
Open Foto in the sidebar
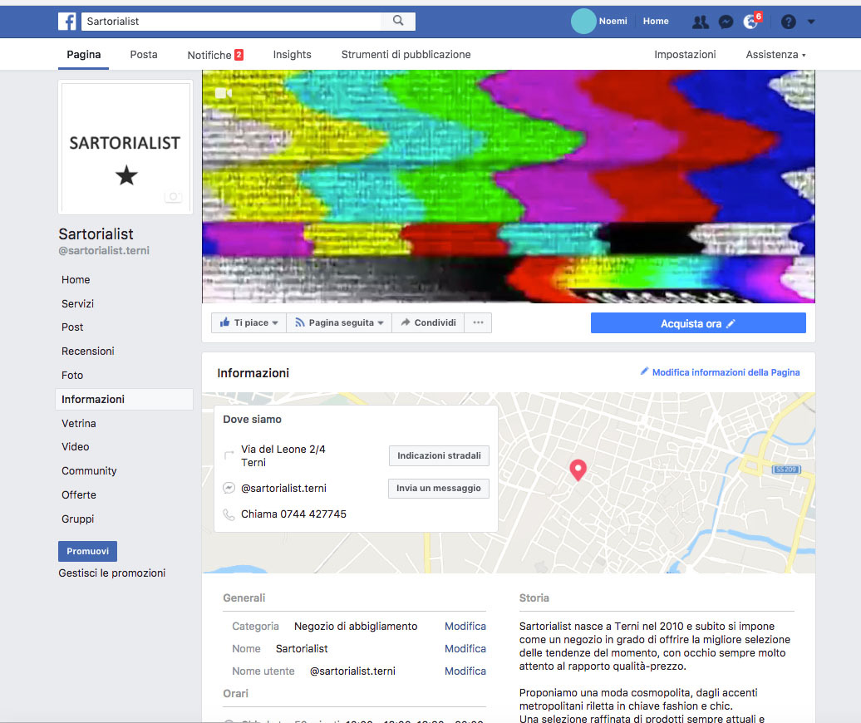pos(72,376)
